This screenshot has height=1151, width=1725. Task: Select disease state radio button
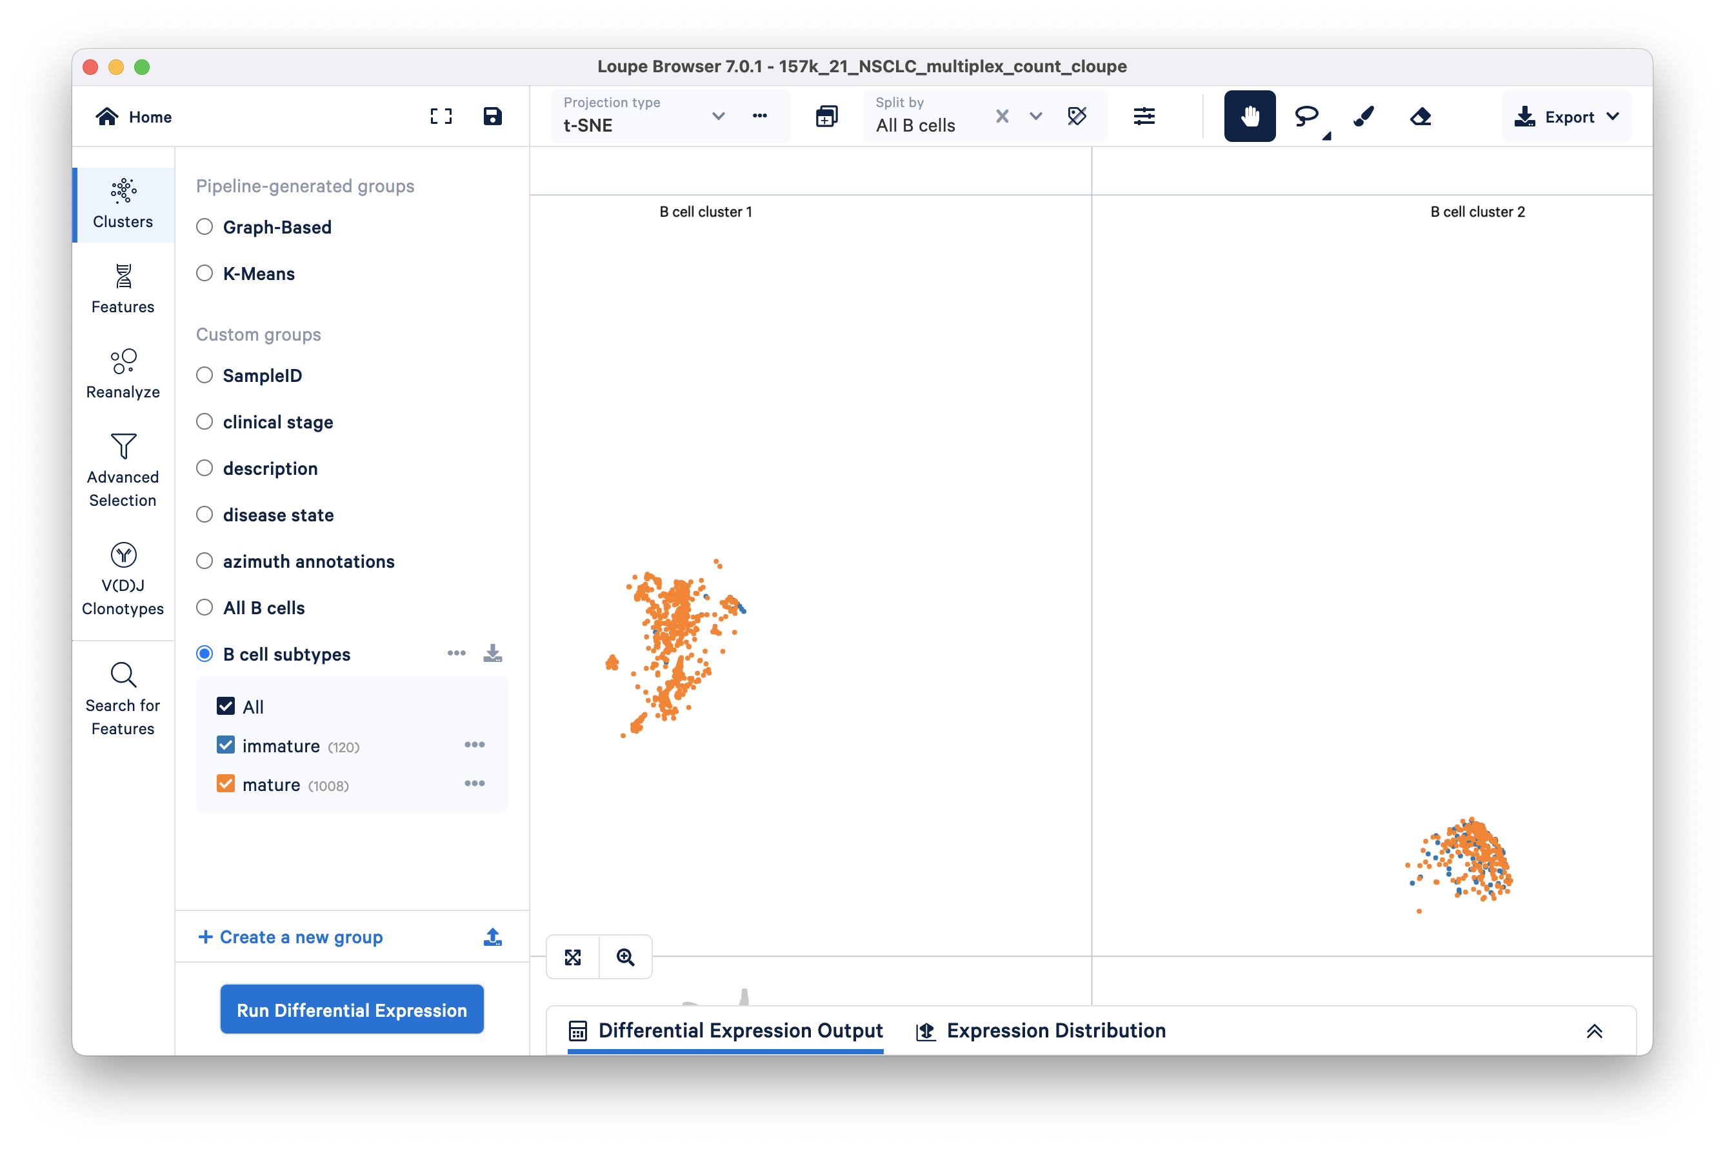[x=204, y=515]
